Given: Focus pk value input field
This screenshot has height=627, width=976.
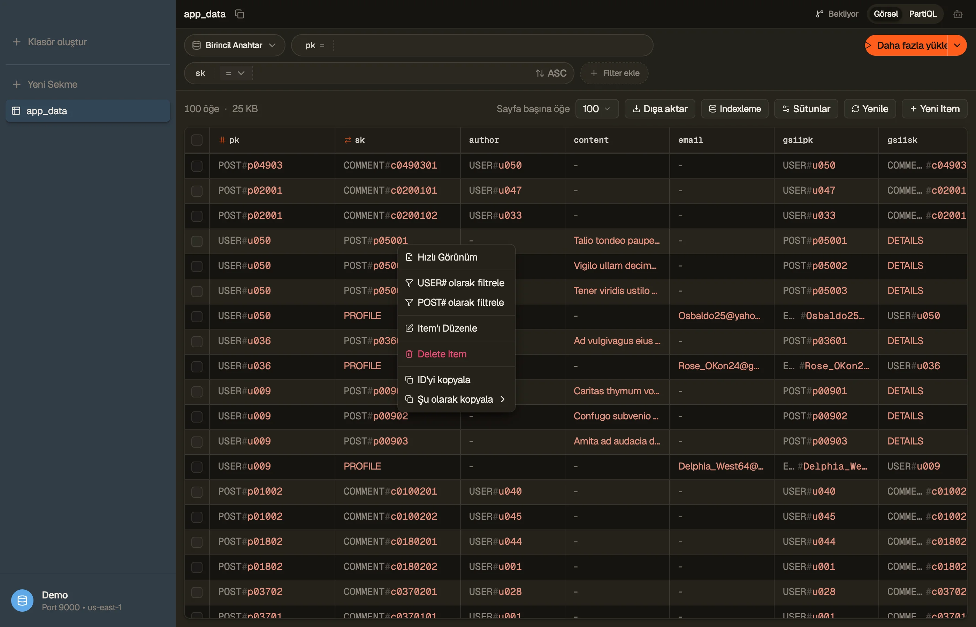Looking at the screenshot, I should pyautogui.click(x=491, y=45).
